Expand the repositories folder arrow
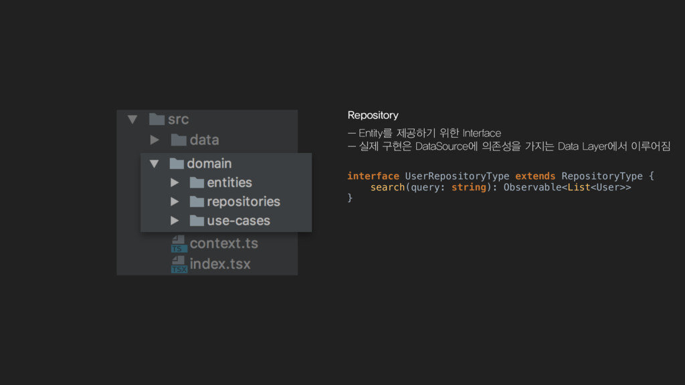 point(175,202)
